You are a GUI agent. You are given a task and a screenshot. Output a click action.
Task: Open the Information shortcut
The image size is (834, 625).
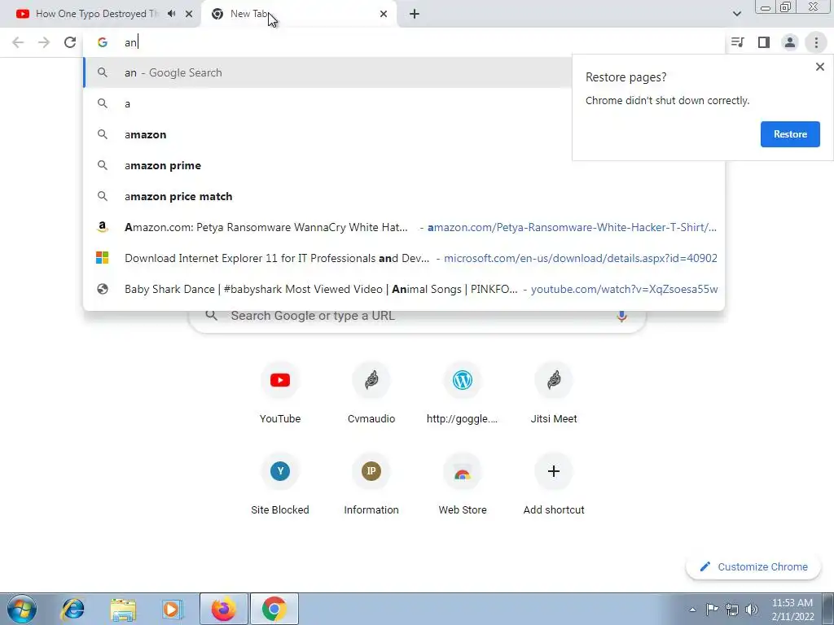point(371,483)
